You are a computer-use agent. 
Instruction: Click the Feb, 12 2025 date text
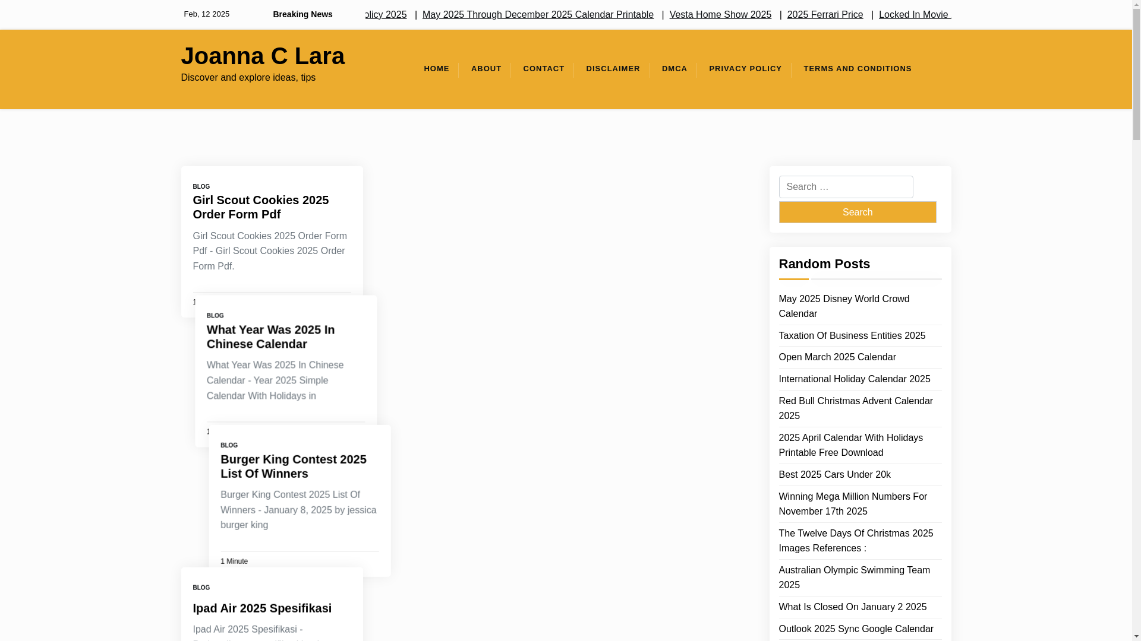click(x=206, y=14)
